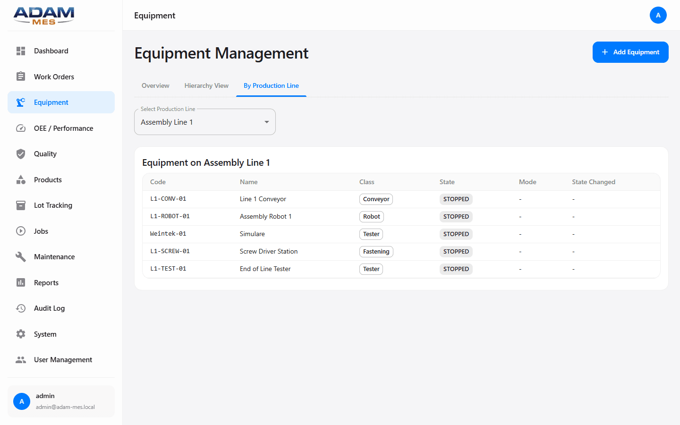
Task: Select the Quality shield icon
Action: coord(21,153)
